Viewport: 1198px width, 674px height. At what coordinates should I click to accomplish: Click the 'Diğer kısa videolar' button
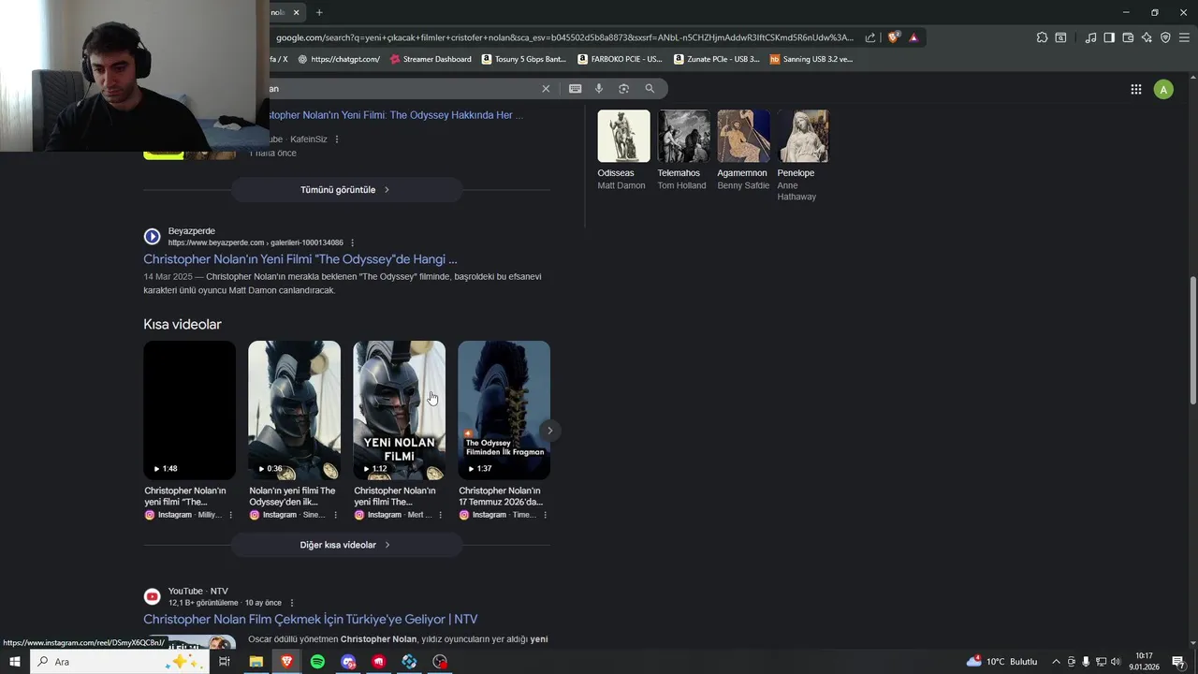[x=346, y=545]
